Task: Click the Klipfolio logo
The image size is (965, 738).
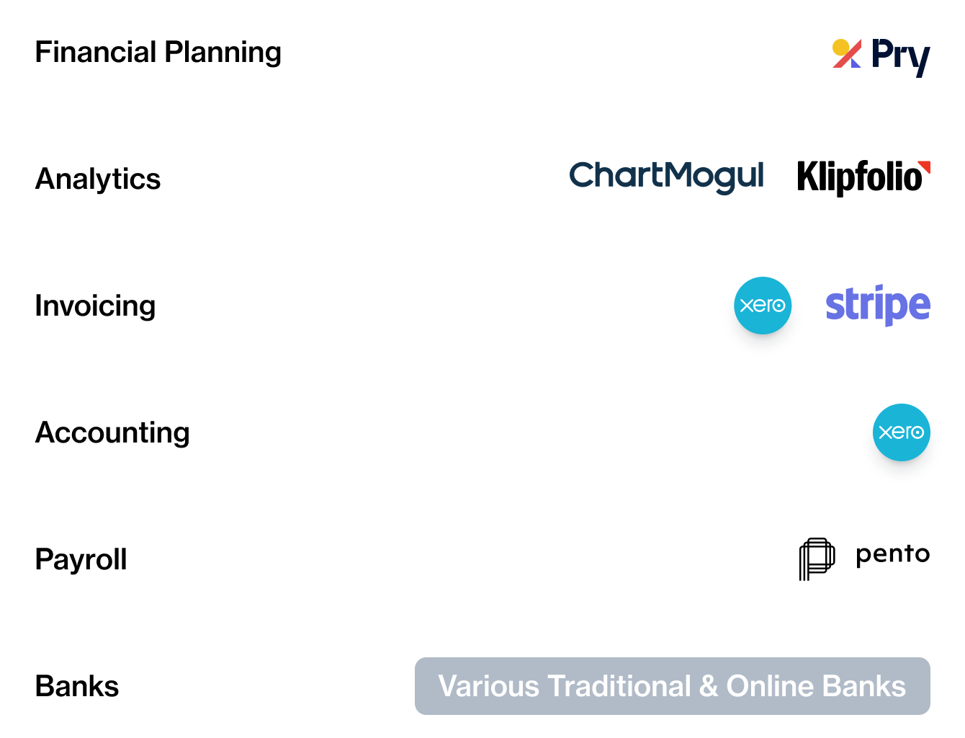Action: tap(863, 177)
